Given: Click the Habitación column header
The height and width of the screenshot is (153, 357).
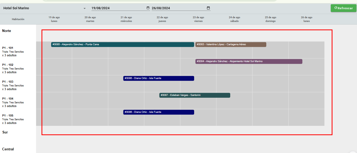Looking at the screenshot, I should pyautogui.click(x=18, y=19).
